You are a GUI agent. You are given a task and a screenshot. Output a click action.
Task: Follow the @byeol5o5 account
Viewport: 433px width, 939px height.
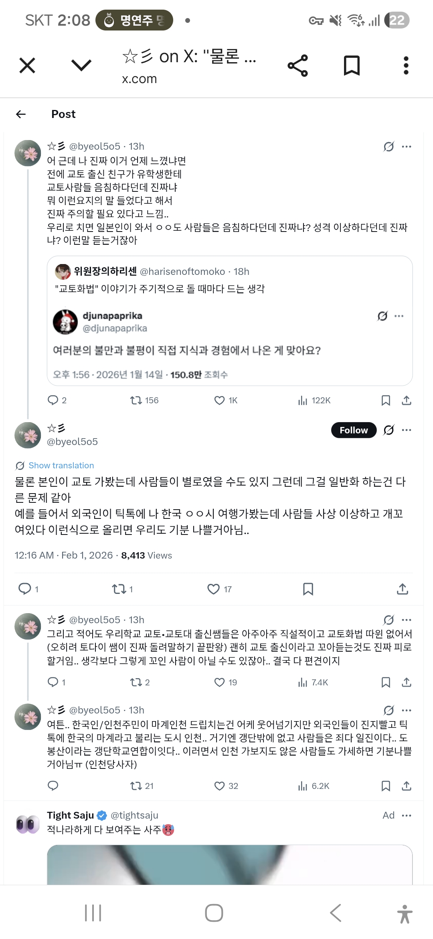point(353,430)
